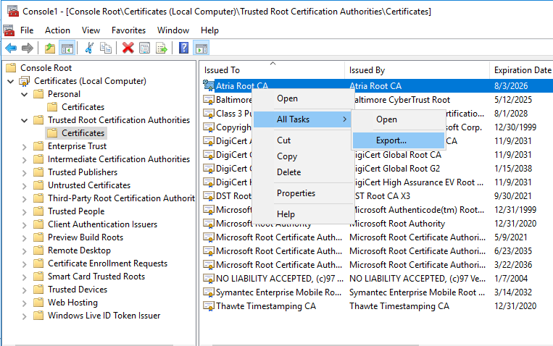Click the Export List toolbar icon
The height and width of the screenshot is (346, 553).
[x=162, y=48]
